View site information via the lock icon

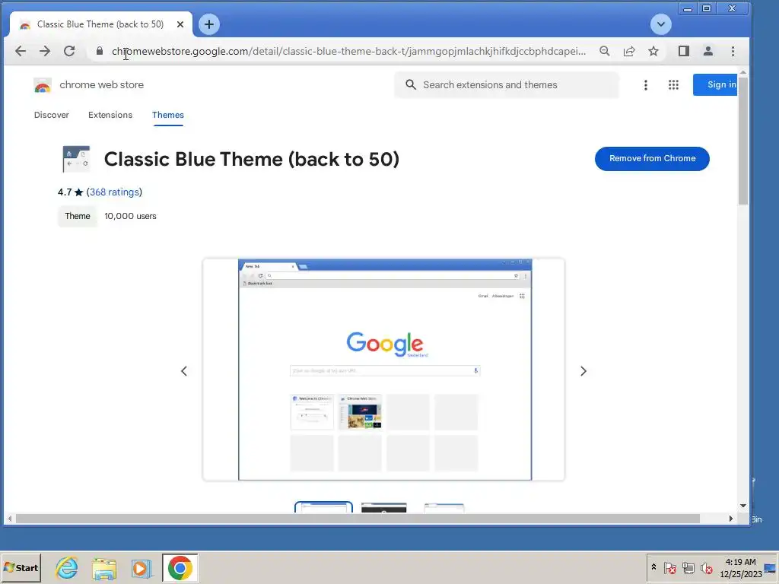[x=100, y=51]
